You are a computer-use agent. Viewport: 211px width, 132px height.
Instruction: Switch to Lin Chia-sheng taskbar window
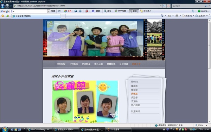[39, 130]
